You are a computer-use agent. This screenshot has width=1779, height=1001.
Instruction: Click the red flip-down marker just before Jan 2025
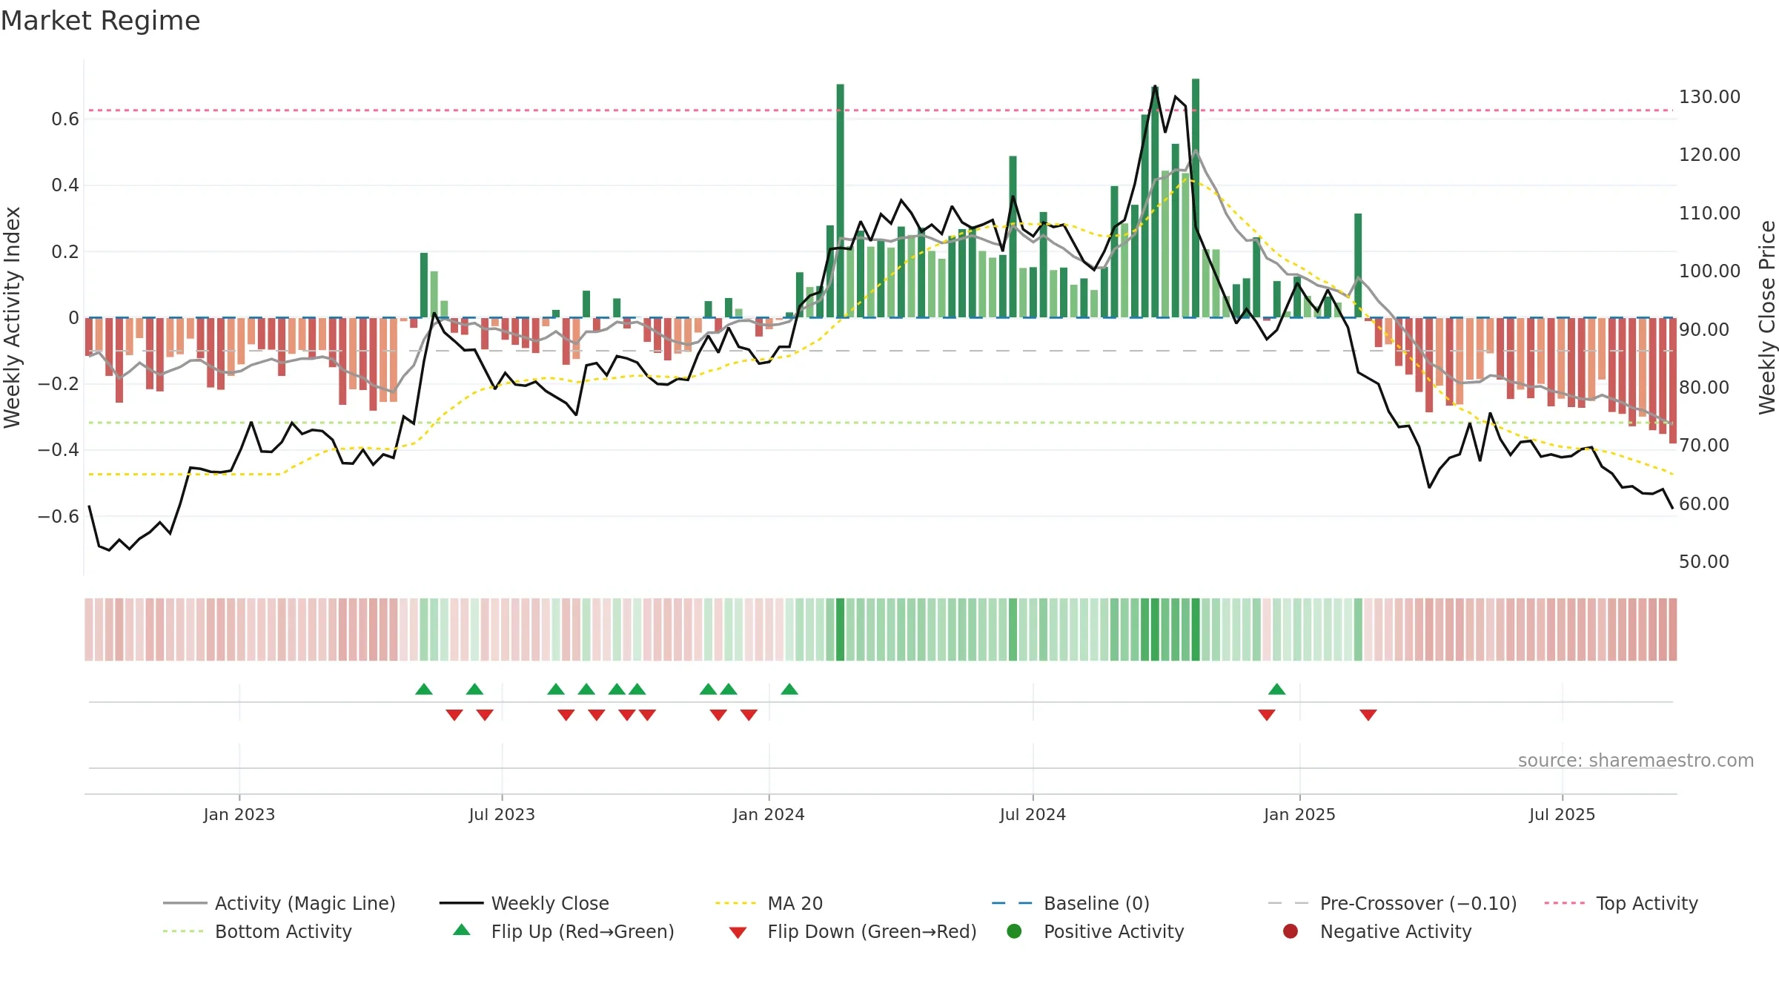pyautogui.click(x=1267, y=715)
